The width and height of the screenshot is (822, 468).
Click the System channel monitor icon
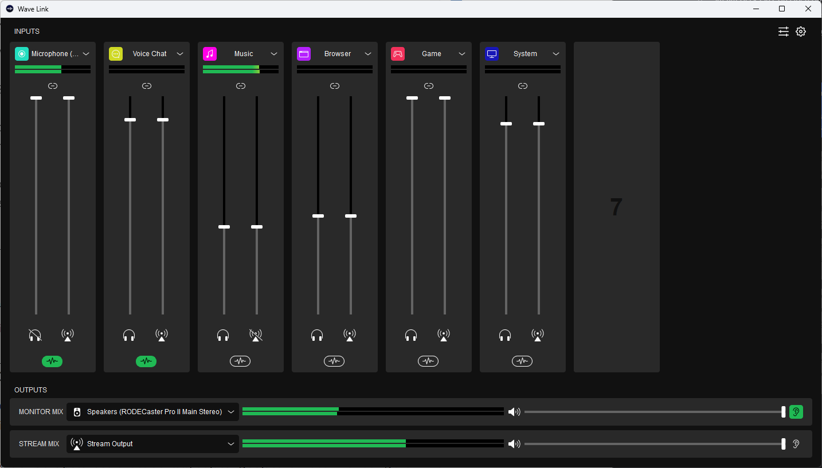492,54
